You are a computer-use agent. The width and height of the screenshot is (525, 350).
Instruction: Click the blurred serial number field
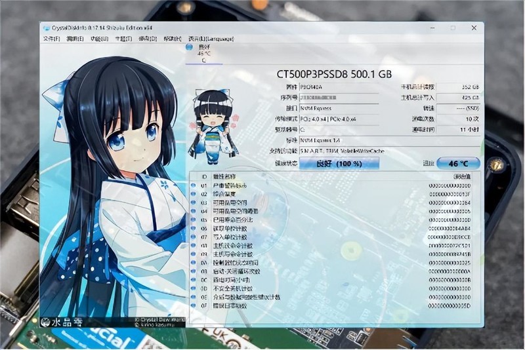pos(339,98)
